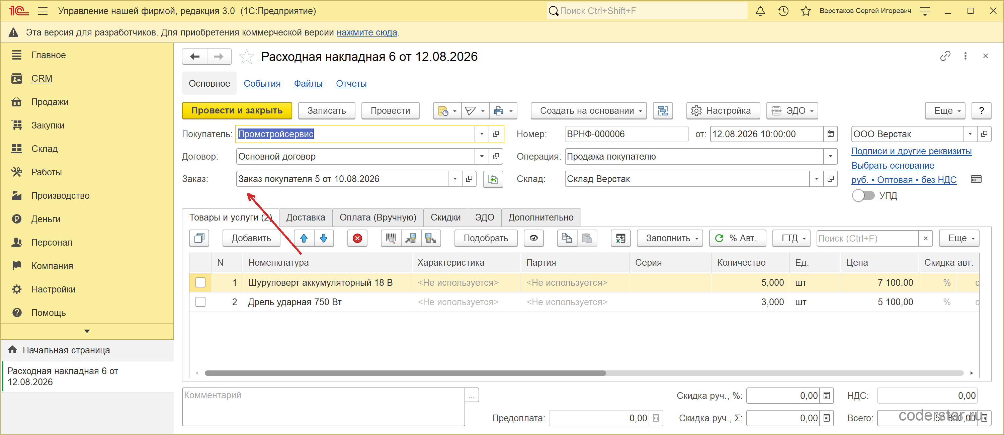Open calculator for manual discount percent
Image resolution: width=1004 pixels, height=435 pixels.
coord(826,396)
